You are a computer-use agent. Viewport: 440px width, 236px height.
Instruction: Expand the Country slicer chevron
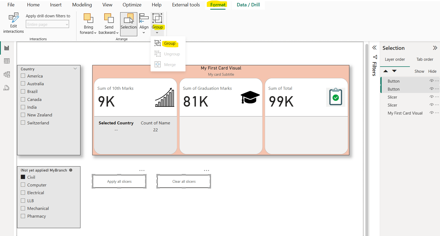(75, 69)
